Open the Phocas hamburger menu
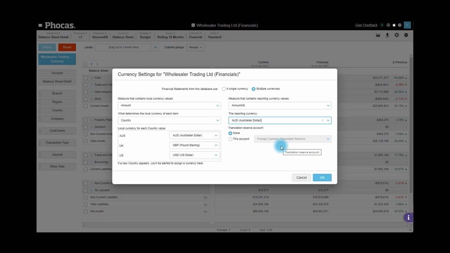The height and width of the screenshot is (253, 450). [x=40, y=25]
